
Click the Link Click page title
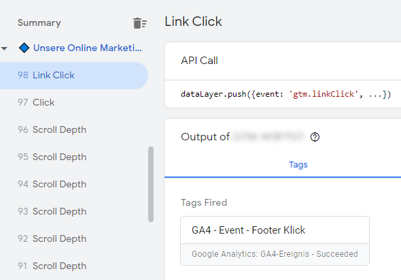(193, 22)
